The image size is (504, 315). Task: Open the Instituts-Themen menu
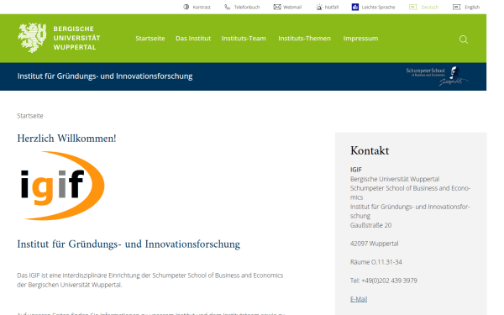[x=304, y=39]
